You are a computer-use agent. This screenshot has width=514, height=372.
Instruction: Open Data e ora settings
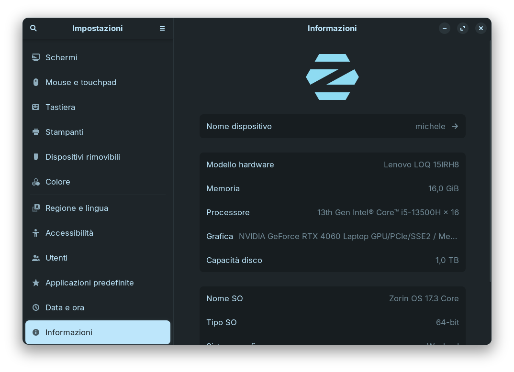tap(65, 307)
